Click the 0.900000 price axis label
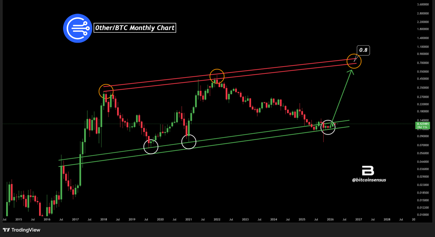 click(x=424, y=54)
